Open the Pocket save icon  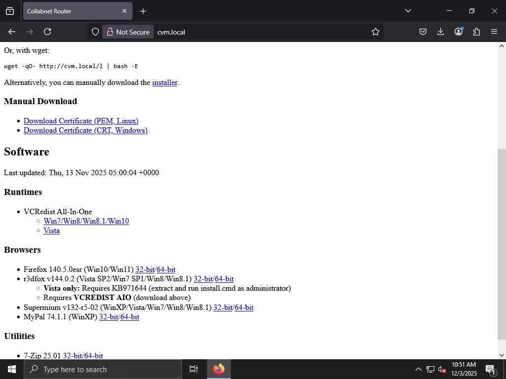[423, 32]
